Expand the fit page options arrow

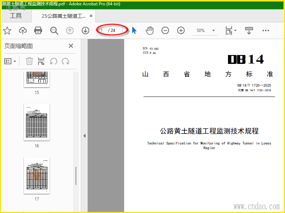pos(235,31)
